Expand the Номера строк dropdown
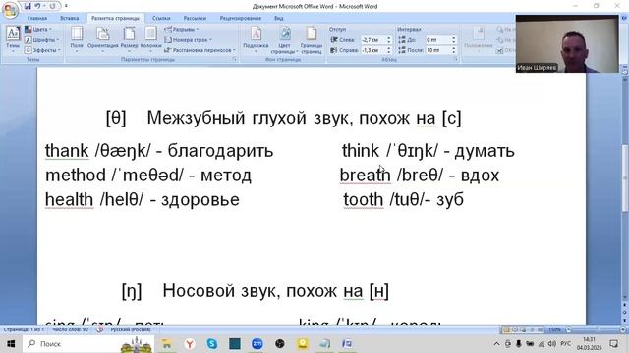Screen dimensions: 629x353 point(188,40)
